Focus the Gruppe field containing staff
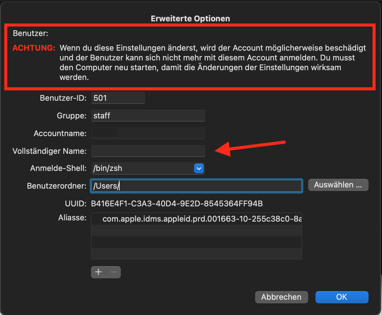This screenshot has width=382, height=315. (148, 116)
